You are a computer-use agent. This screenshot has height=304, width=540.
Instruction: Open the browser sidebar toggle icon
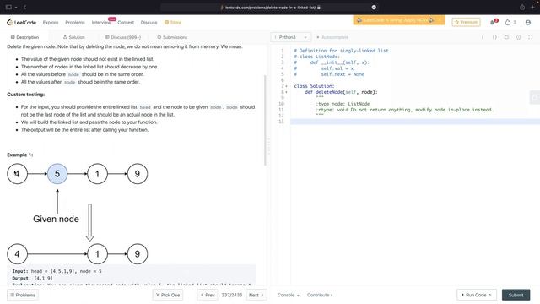8,7
